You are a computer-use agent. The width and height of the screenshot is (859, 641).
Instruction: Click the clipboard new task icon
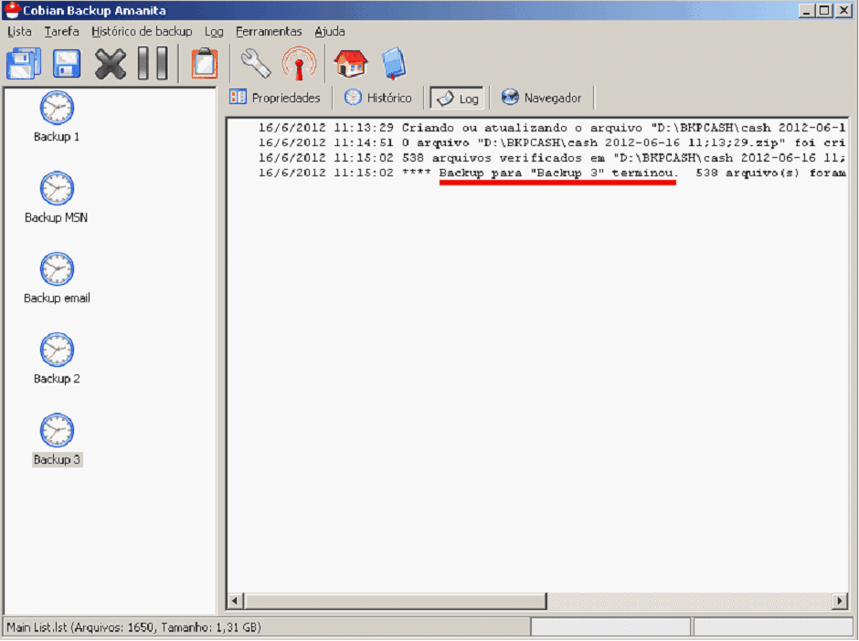(204, 64)
